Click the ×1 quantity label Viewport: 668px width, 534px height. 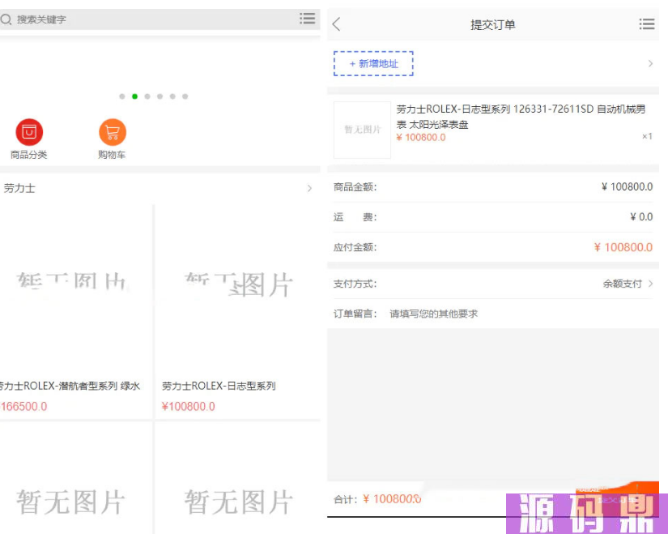647,136
